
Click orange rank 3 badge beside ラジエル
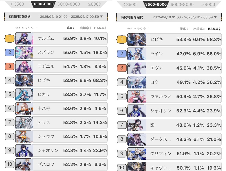click(x=10, y=66)
